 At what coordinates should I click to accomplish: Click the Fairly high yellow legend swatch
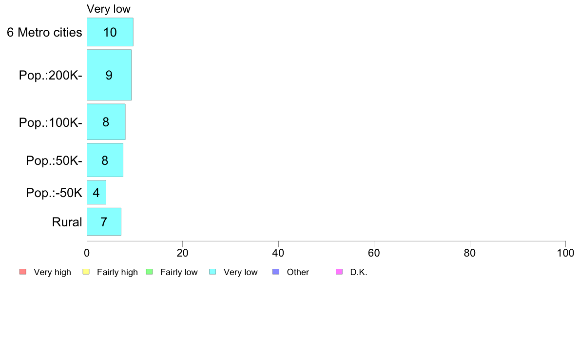coord(86,272)
